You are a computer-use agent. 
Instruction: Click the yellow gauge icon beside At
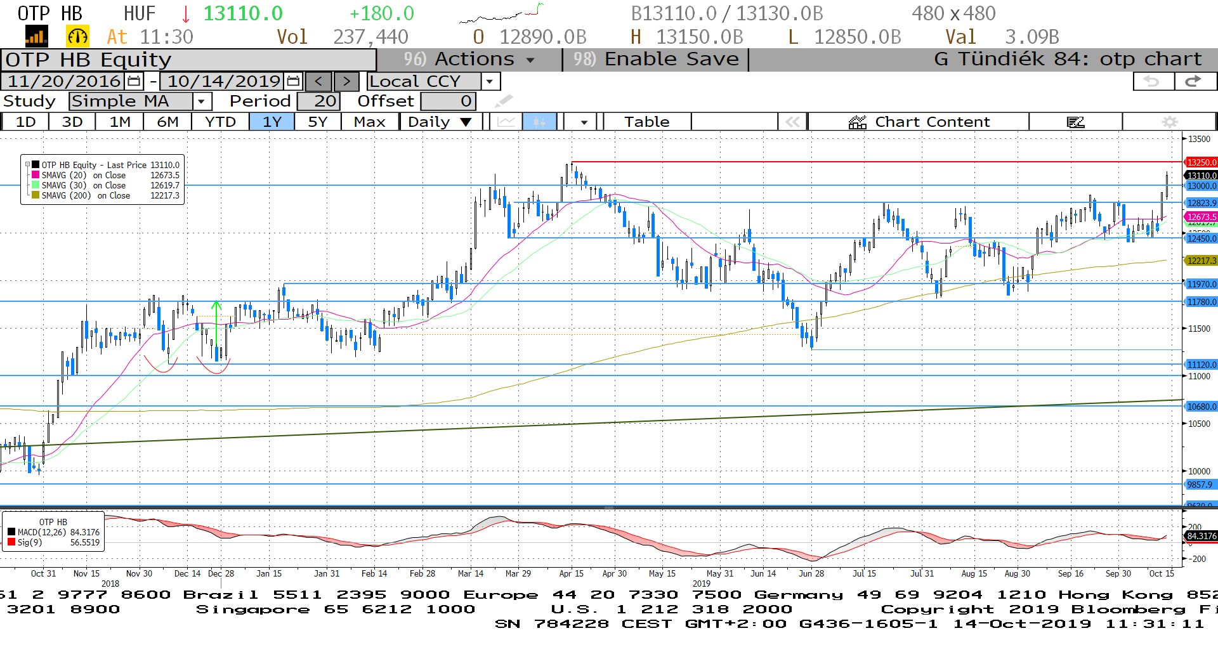point(78,37)
